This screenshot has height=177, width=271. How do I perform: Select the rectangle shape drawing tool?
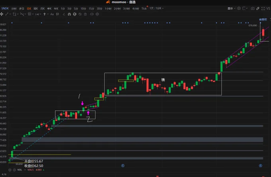point(14,14)
